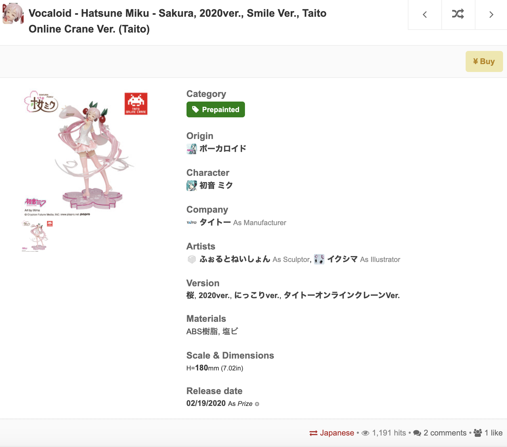Open the タイトー manufacturer link

click(x=215, y=223)
